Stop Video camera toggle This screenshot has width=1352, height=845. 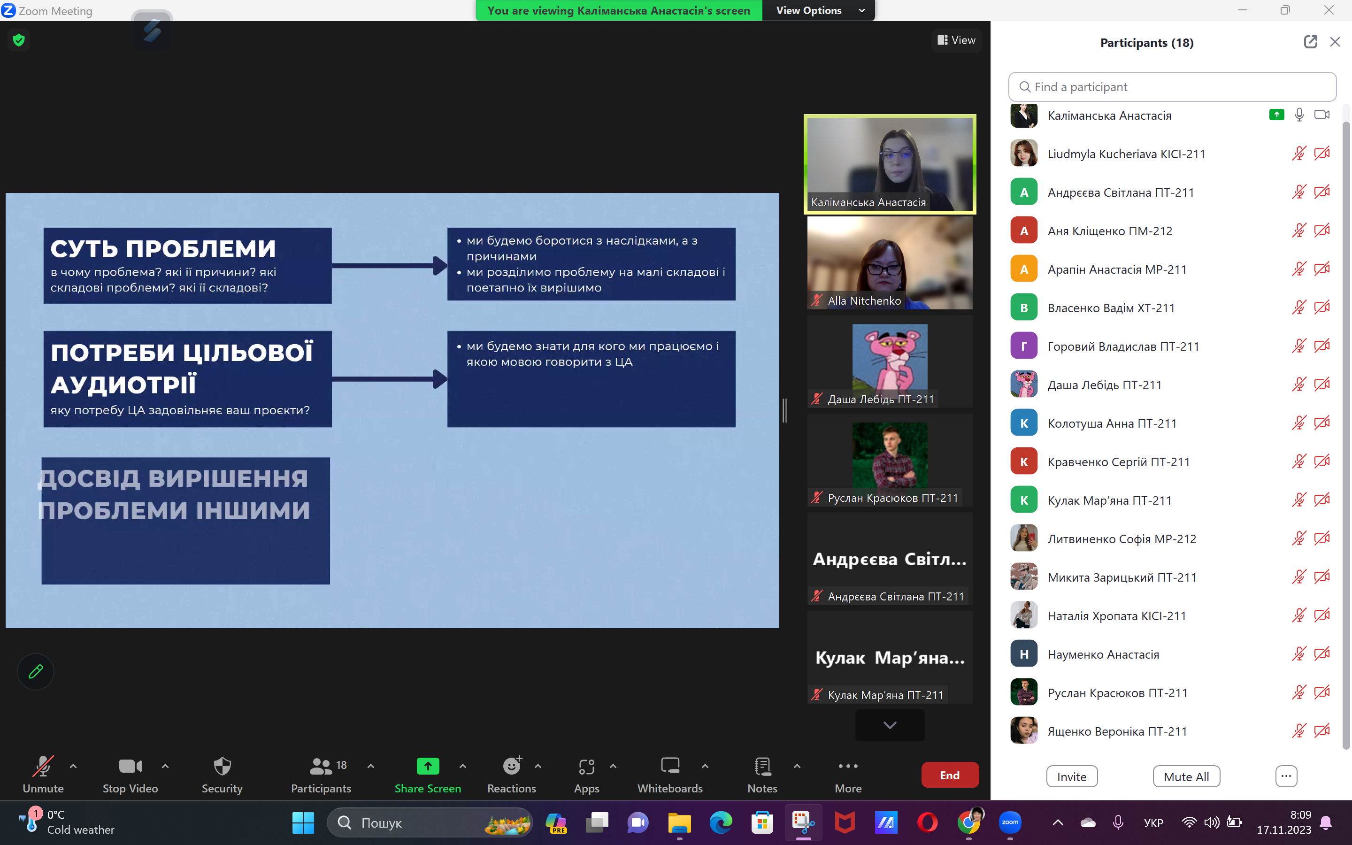coord(130,774)
